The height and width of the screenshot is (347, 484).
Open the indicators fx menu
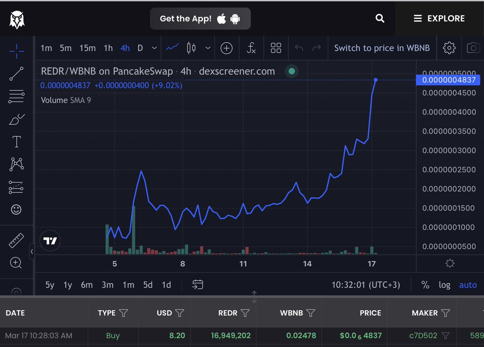(251, 48)
